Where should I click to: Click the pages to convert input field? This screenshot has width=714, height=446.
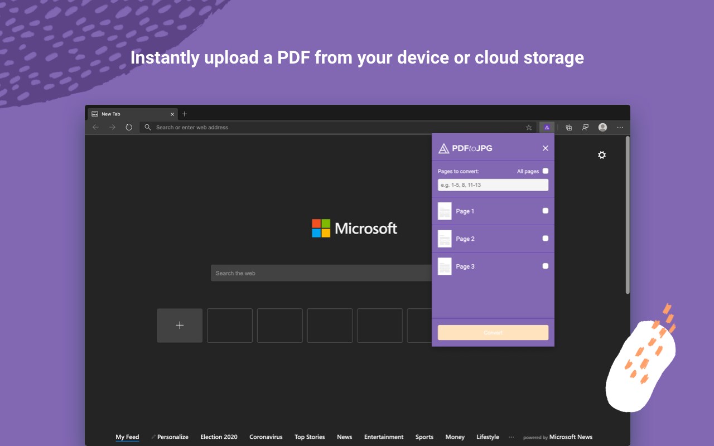coord(493,185)
